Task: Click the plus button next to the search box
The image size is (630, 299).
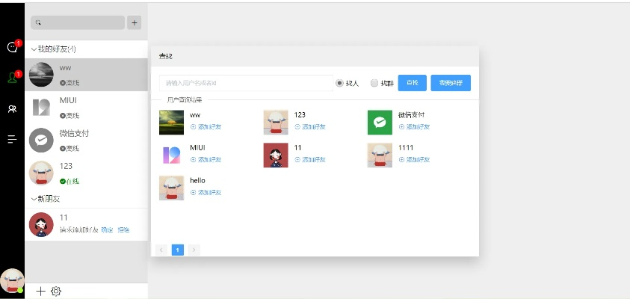Action: pos(135,23)
